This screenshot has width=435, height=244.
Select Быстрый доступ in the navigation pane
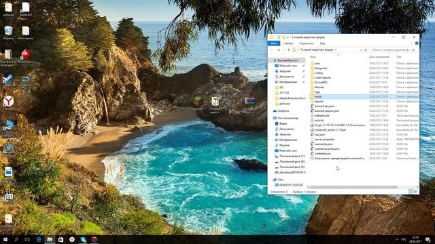click(x=288, y=60)
